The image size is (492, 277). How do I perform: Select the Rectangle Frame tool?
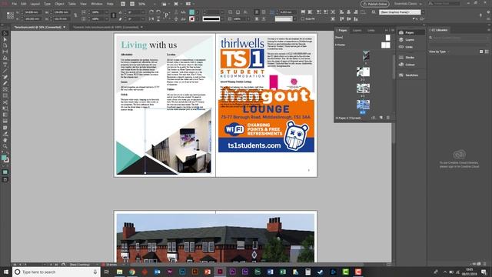point(5,90)
